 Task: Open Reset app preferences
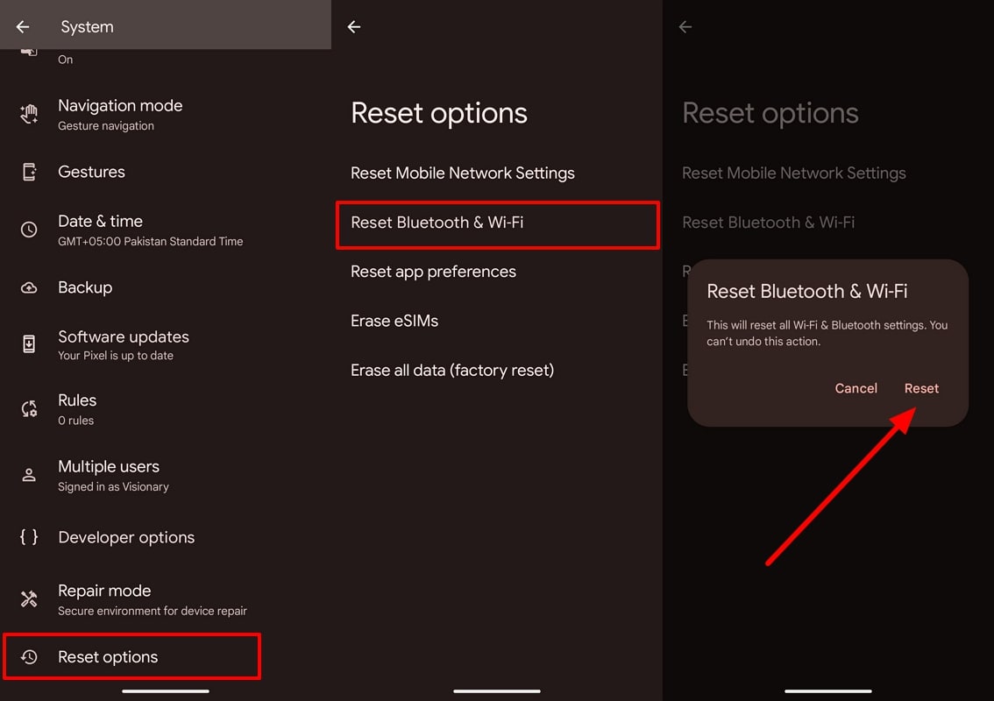[x=433, y=272]
